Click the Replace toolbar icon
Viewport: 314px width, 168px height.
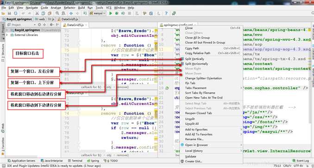click(x=63, y=13)
